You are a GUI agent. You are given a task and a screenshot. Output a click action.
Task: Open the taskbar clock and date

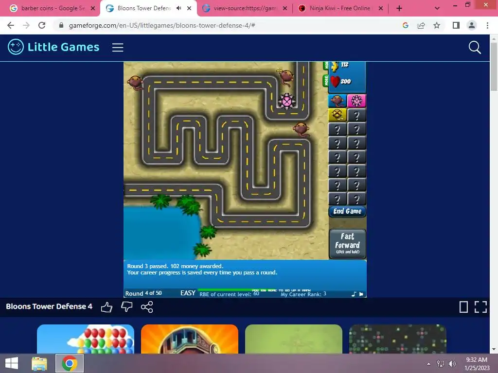click(x=477, y=364)
